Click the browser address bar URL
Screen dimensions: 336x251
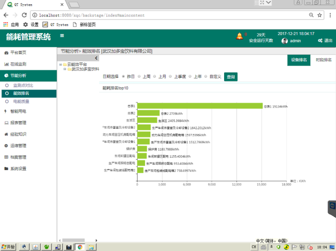click(92, 15)
